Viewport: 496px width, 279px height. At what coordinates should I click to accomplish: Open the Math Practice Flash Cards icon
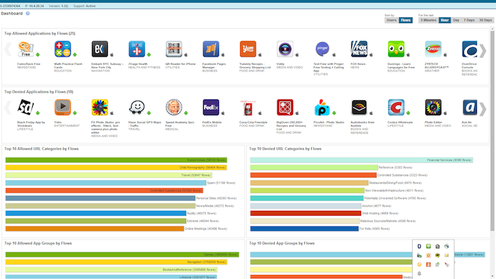(x=63, y=49)
